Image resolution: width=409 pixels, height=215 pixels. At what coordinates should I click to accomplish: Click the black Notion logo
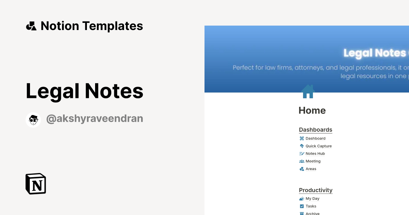tap(35, 184)
